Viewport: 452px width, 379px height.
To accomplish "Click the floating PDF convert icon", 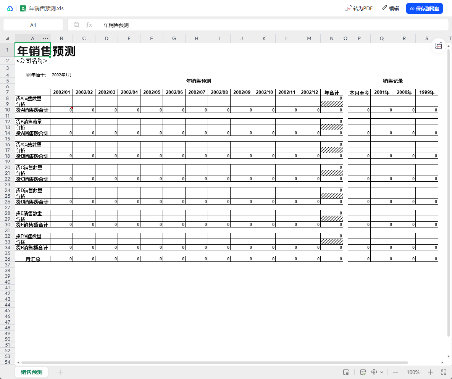I will [439, 46].
